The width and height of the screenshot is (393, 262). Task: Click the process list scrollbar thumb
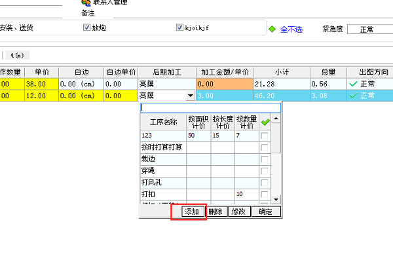(276, 138)
